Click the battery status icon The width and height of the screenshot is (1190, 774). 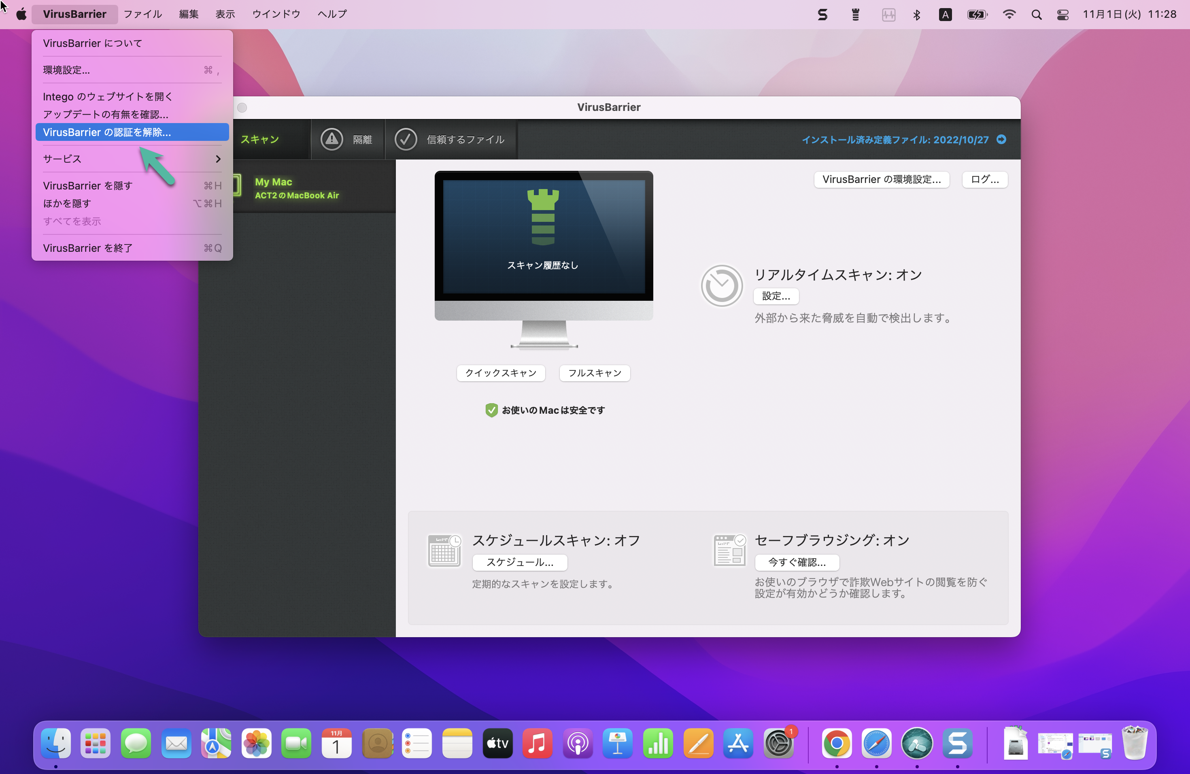(x=977, y=15)
